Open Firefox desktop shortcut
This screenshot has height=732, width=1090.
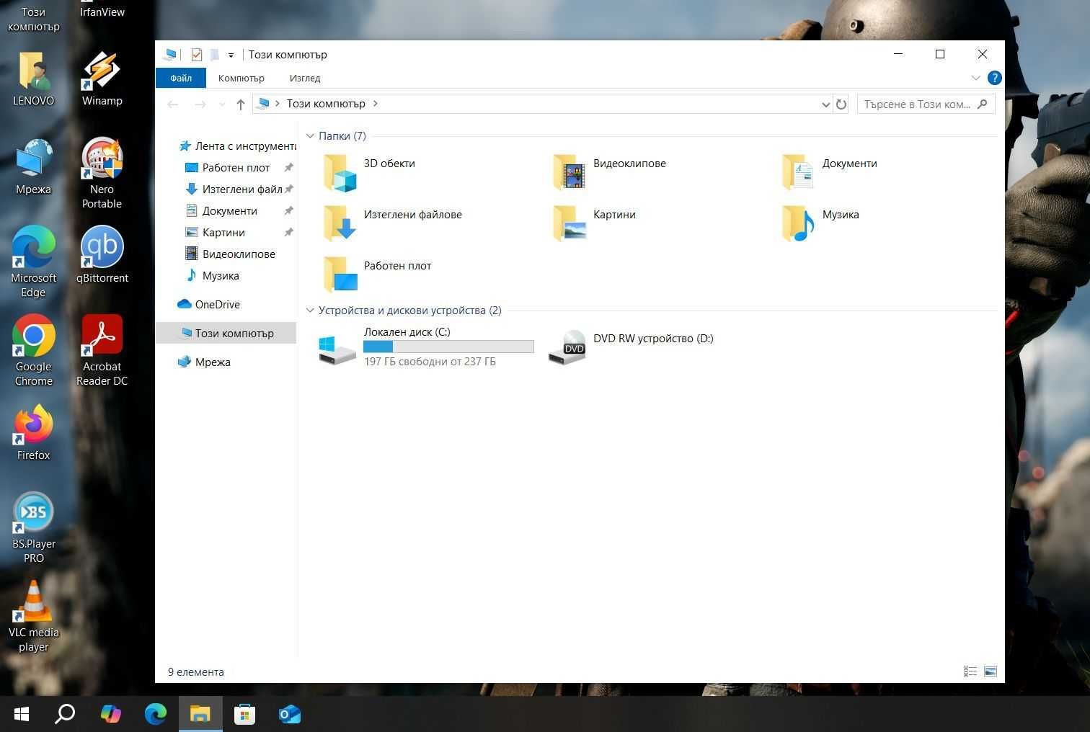point(34,432)
